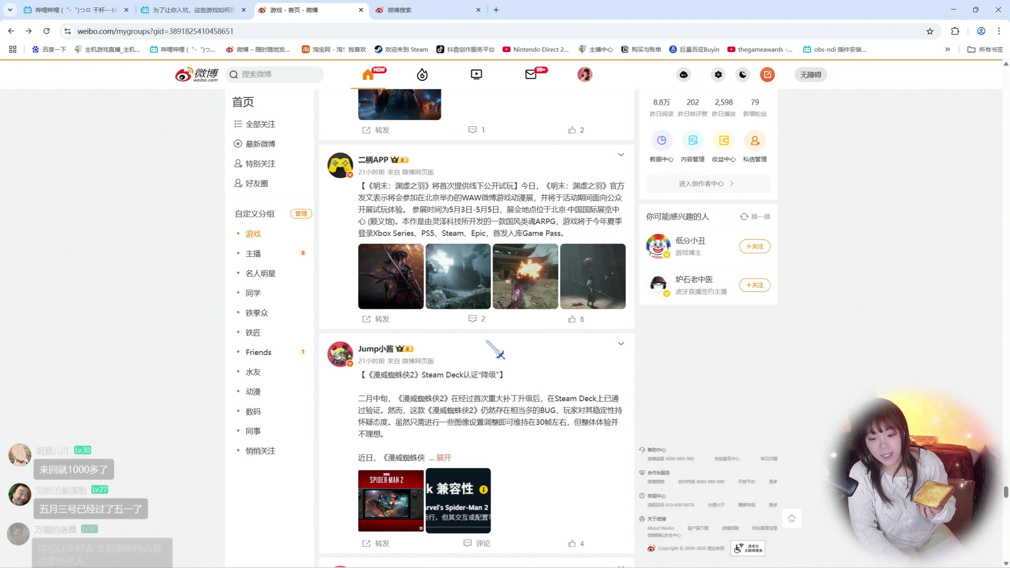Click the page vertical scrollbar thumb

tap(1006, 492)
